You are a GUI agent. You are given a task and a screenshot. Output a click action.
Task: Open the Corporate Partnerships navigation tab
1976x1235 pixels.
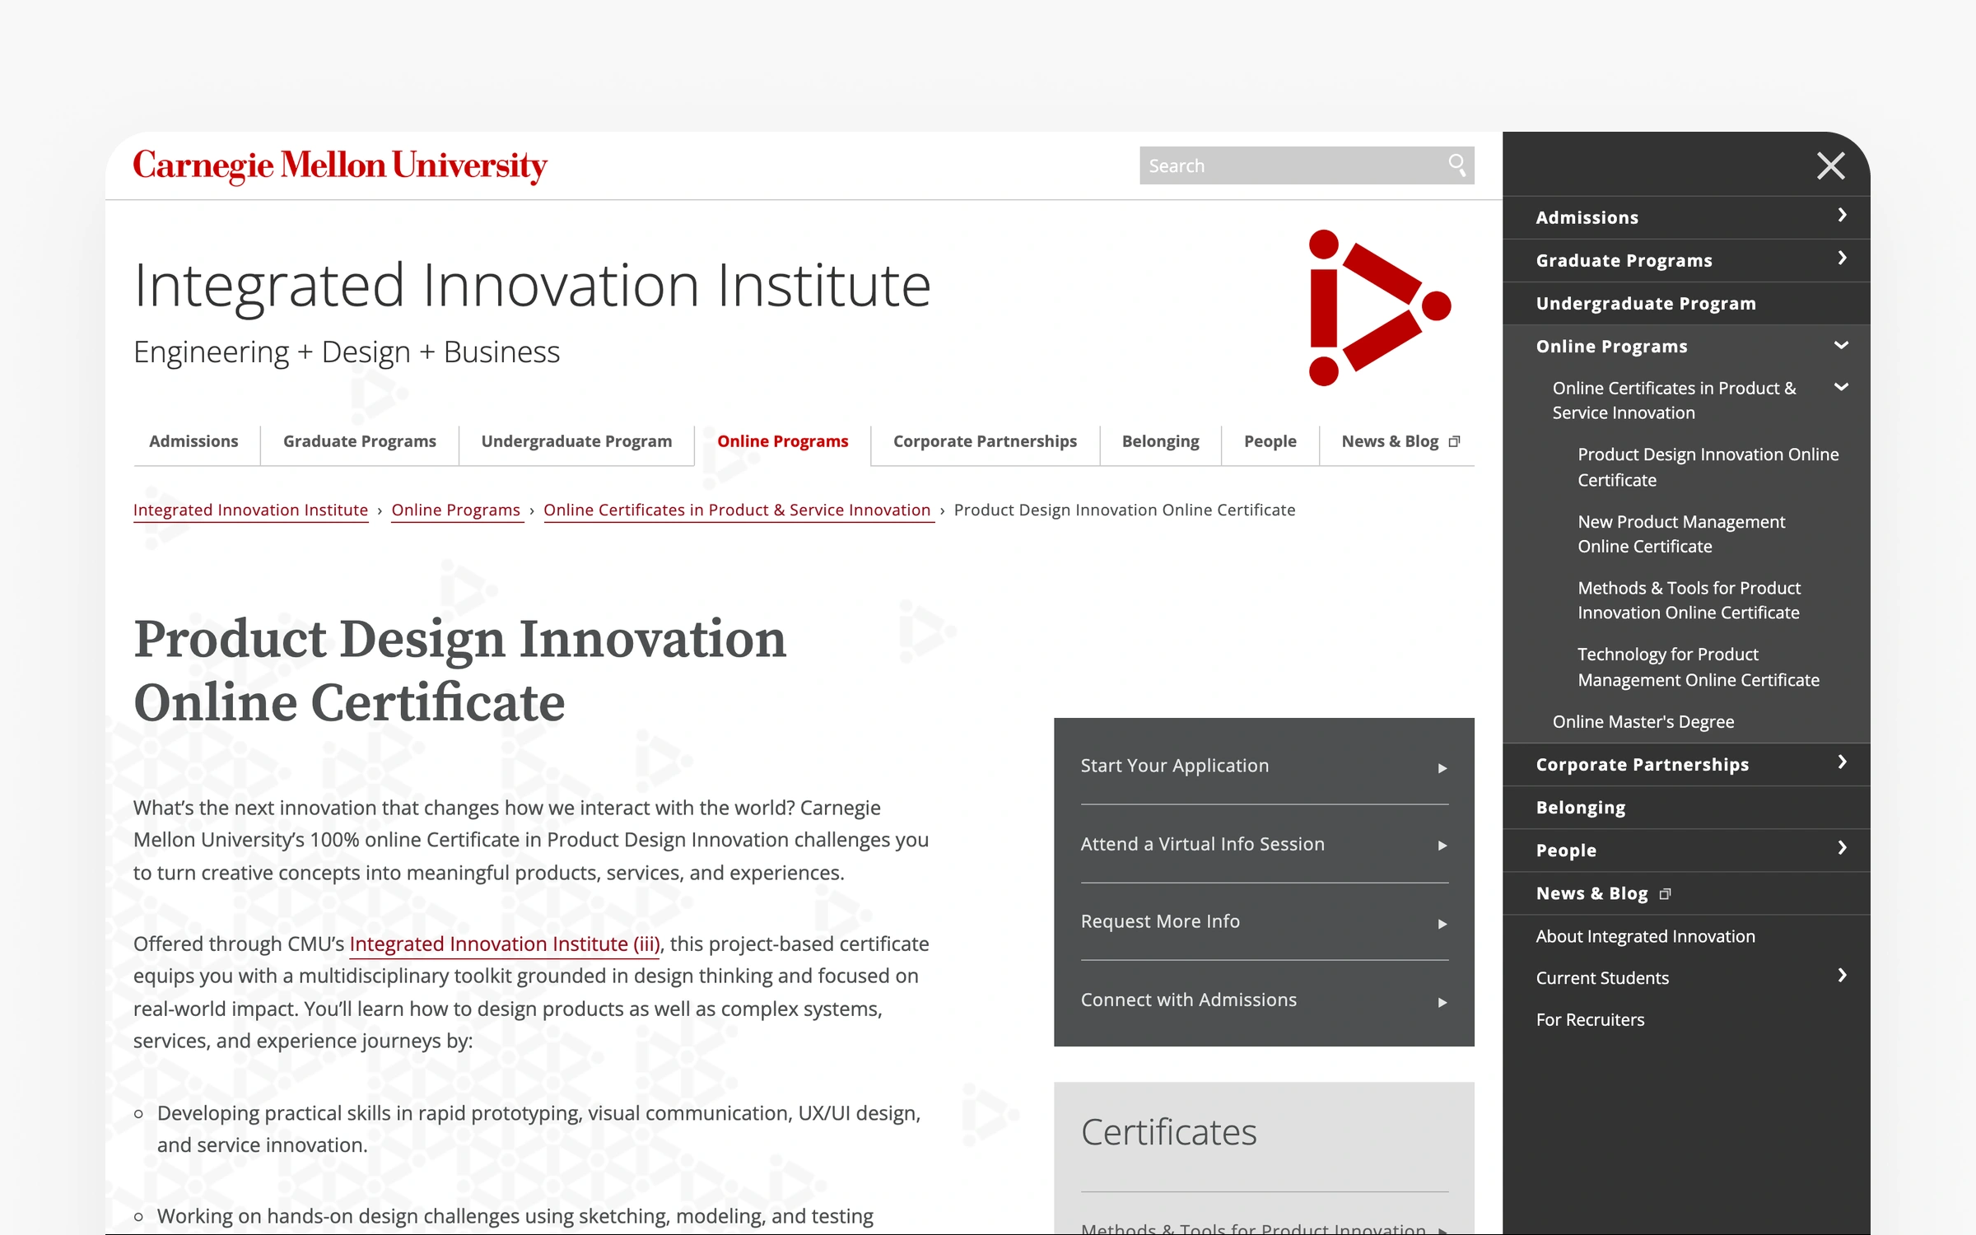pos(985,441)
